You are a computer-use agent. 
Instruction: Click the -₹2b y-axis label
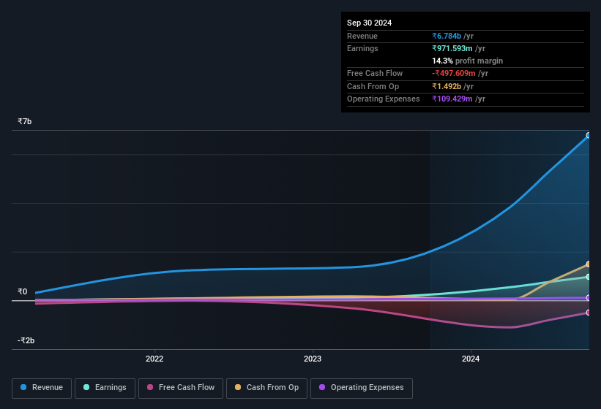click(x=26, y=340)
